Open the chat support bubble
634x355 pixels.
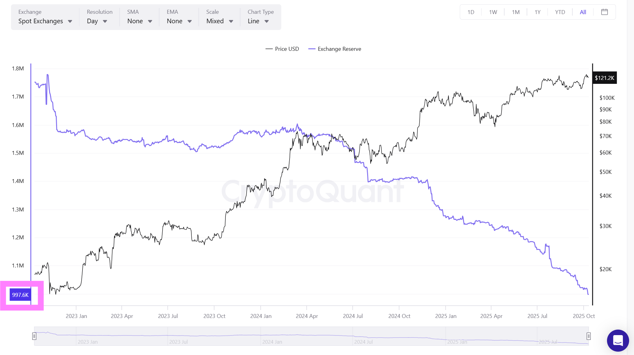(x=618, y=340)
